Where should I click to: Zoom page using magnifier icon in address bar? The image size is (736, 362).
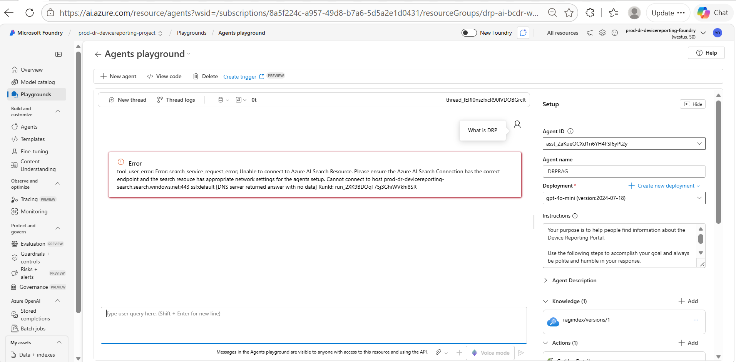[x=552, y=13]
